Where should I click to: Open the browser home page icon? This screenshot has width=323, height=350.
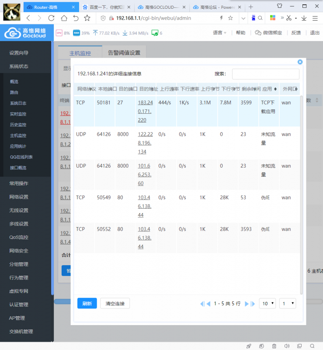click(x=64, y=18)
